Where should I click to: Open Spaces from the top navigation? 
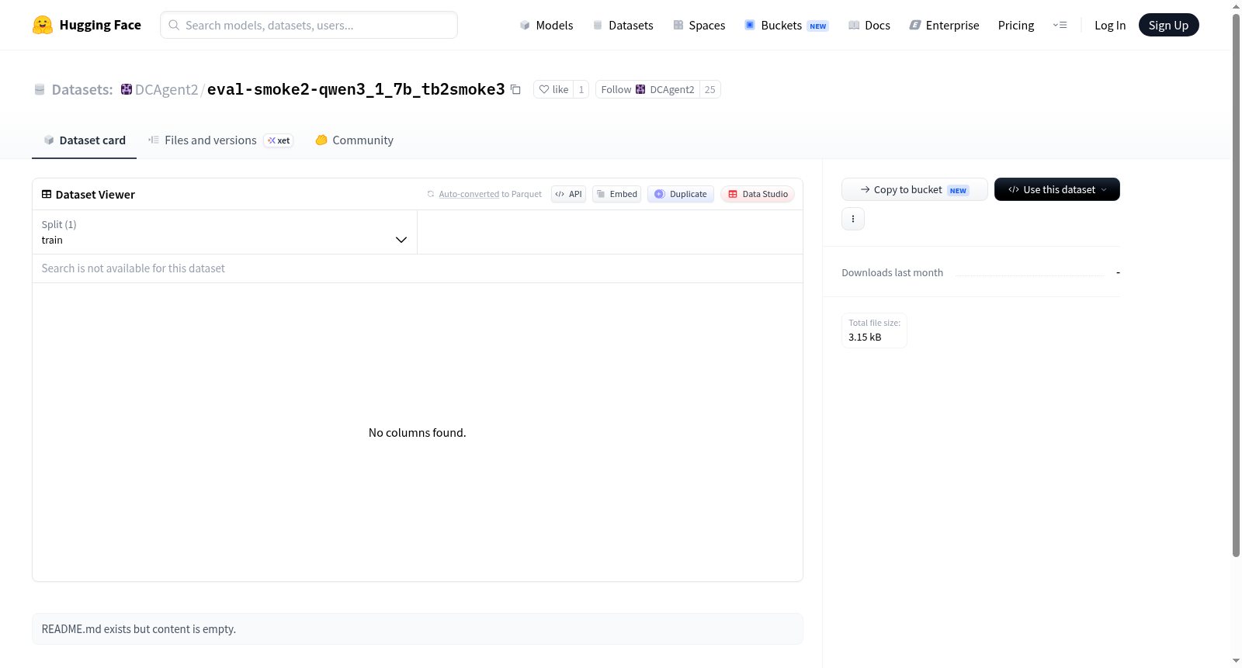[699, 25]
